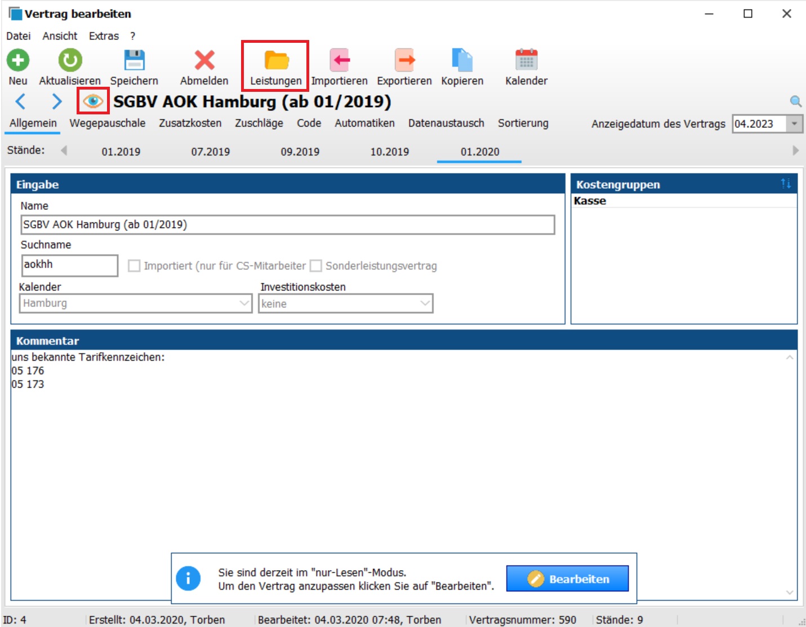Click the Vertragsnummer: 590 status entry

tap(523, 620)
